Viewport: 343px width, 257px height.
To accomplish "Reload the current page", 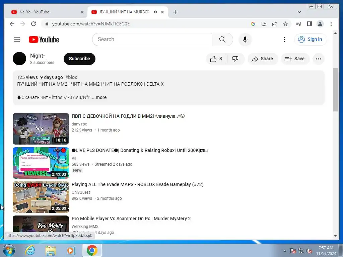I will coord(33,24).
